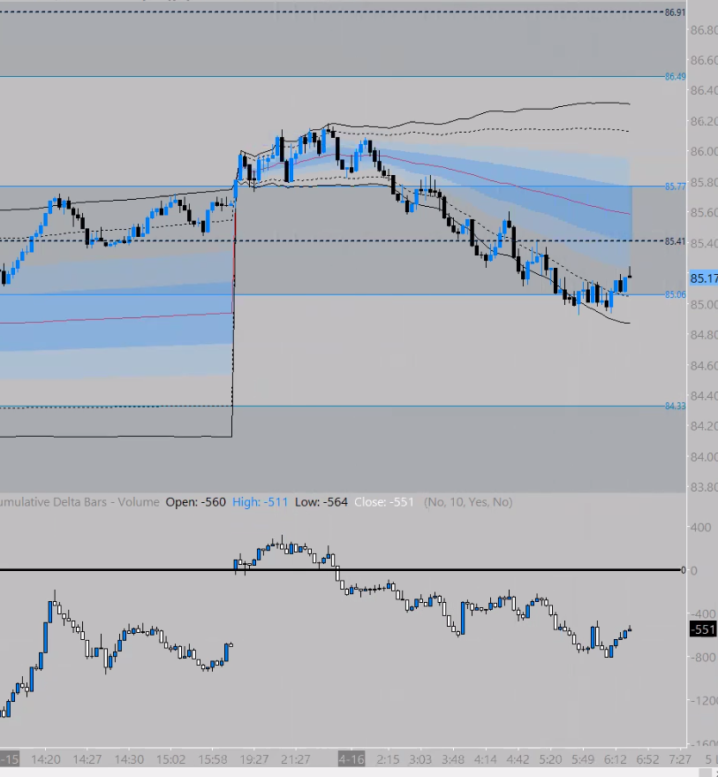Image resolution: width=718 pixels, height=777 pixels.
Task: Click the current price bubble 85.17
Action: [704, 278]
